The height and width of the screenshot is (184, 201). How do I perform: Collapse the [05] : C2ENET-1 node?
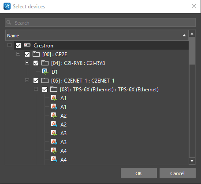(27, 80)
